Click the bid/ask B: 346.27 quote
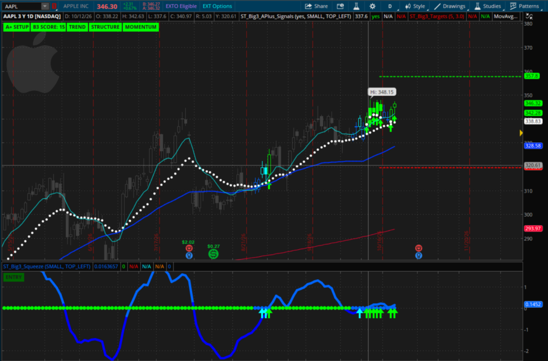This screenshot has width=548, height=361. click(151, 4)
